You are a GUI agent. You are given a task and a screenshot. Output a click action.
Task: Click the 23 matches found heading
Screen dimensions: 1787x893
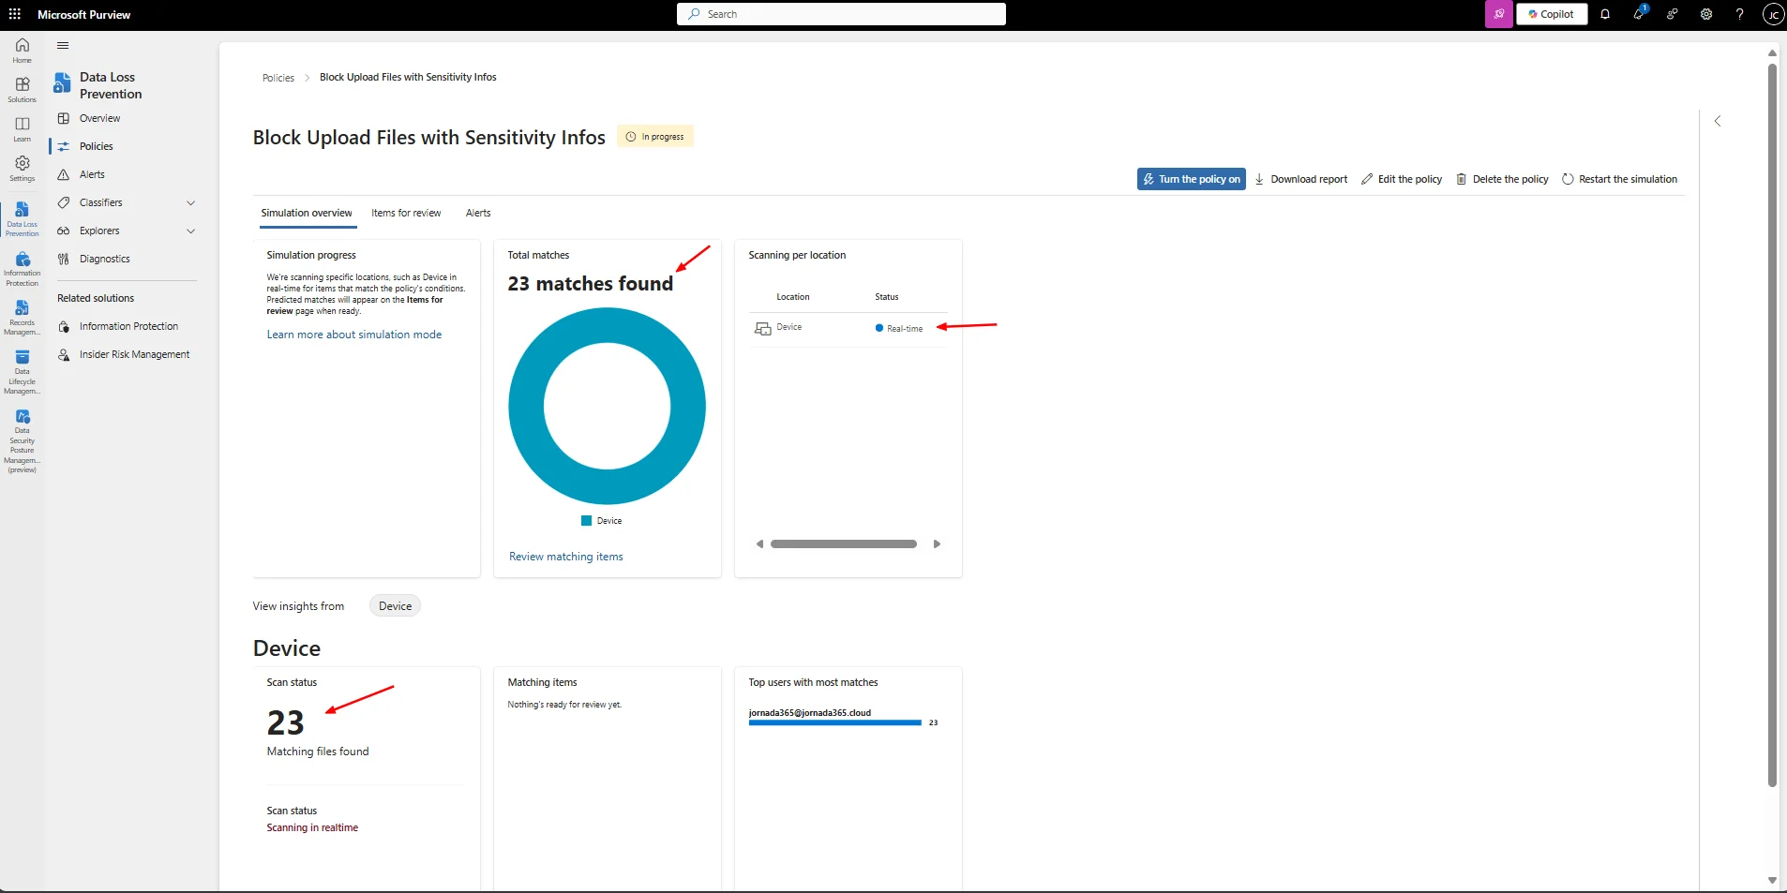coord(591,284)
